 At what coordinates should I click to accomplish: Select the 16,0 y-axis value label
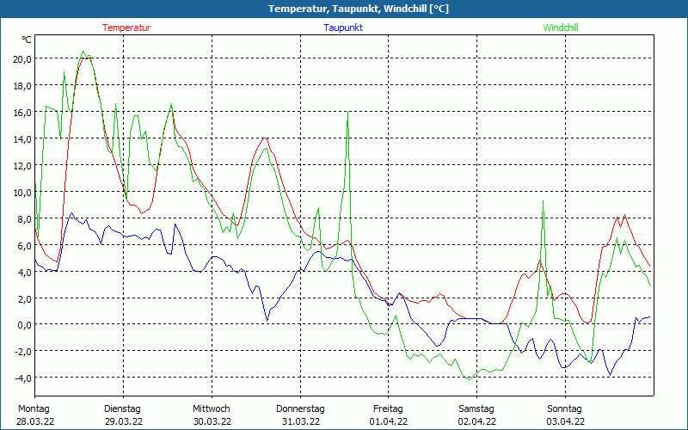(x=21, y=112)
